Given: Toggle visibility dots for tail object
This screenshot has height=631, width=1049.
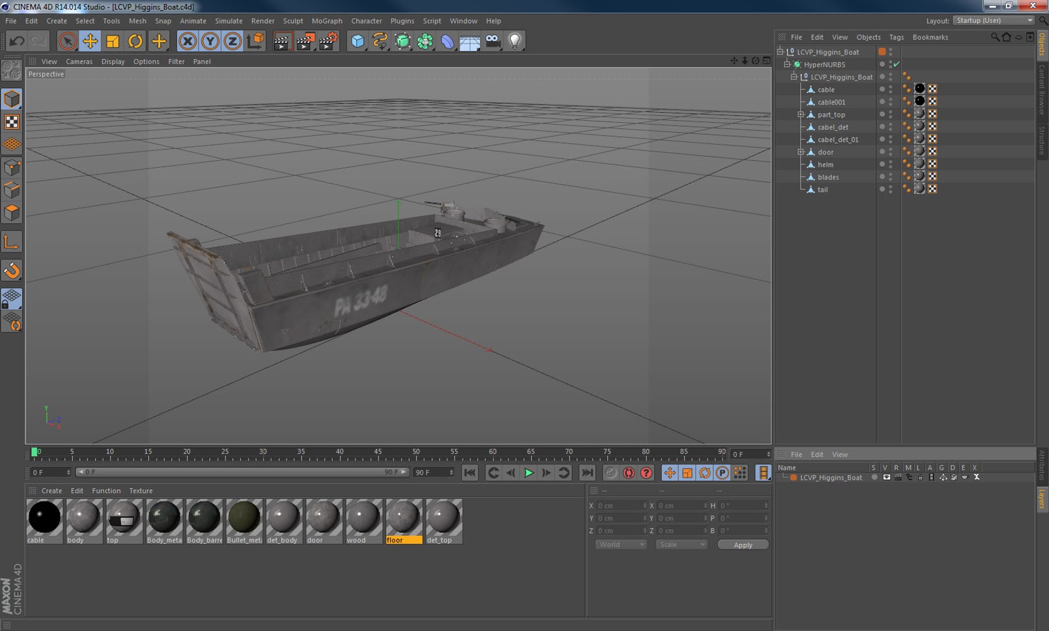Looking at the screenshot, I should (891, 189).
